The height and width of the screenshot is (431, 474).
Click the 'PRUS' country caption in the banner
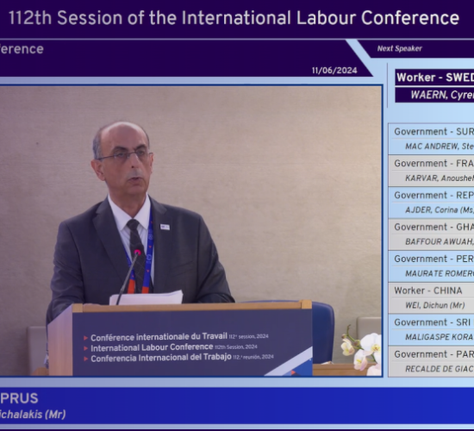[x=19, y=398]
